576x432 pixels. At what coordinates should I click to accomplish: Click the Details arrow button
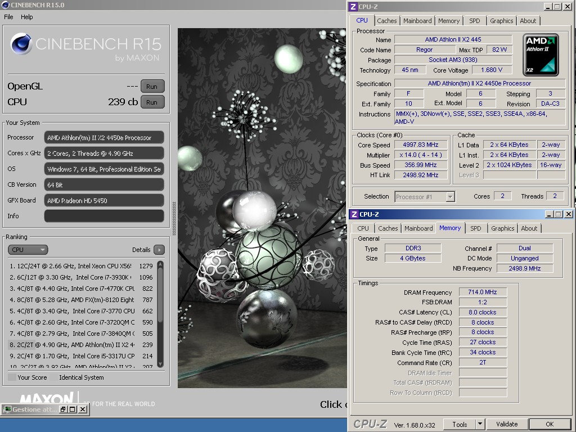159,250
